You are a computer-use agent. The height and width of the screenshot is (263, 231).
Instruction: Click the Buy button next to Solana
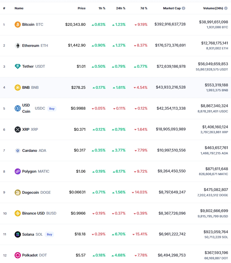49,234
